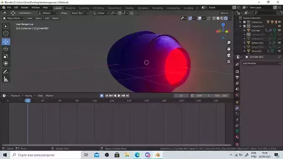Screen dimensions: 283x159
Task: Activate the Move tool
Action: (6, 42)
